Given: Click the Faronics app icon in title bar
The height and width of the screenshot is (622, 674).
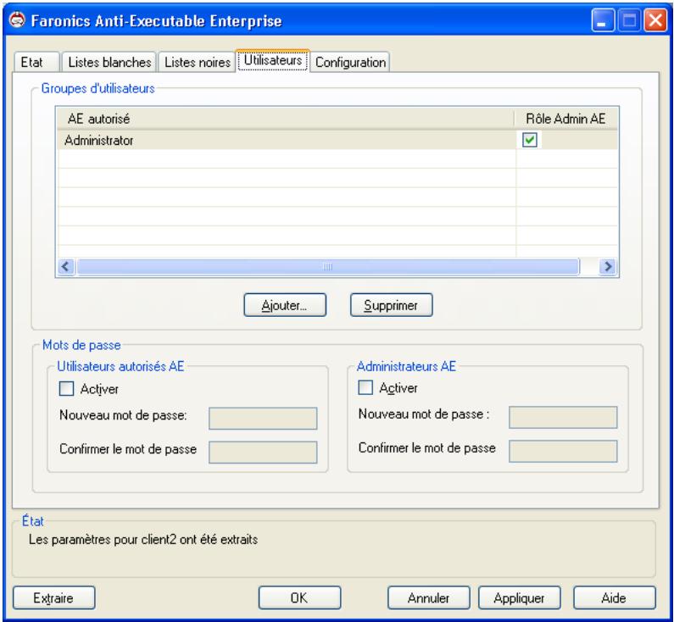Looking at the screenshot, I should (x=17, y=19).
